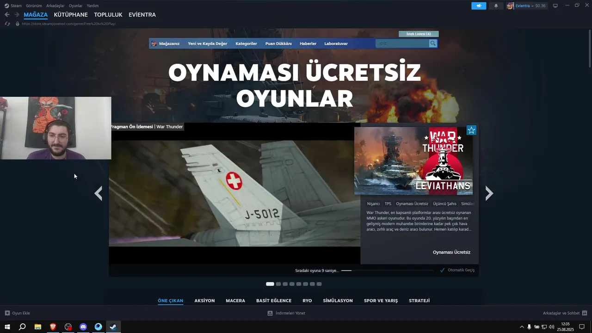The width and height of the screenshot is (592, 333).
Task: Select the MACERA tab
Action: coord(235,301)
